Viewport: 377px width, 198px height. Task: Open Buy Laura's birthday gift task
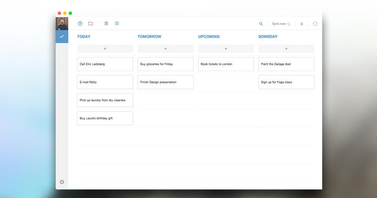coord(105,118)
